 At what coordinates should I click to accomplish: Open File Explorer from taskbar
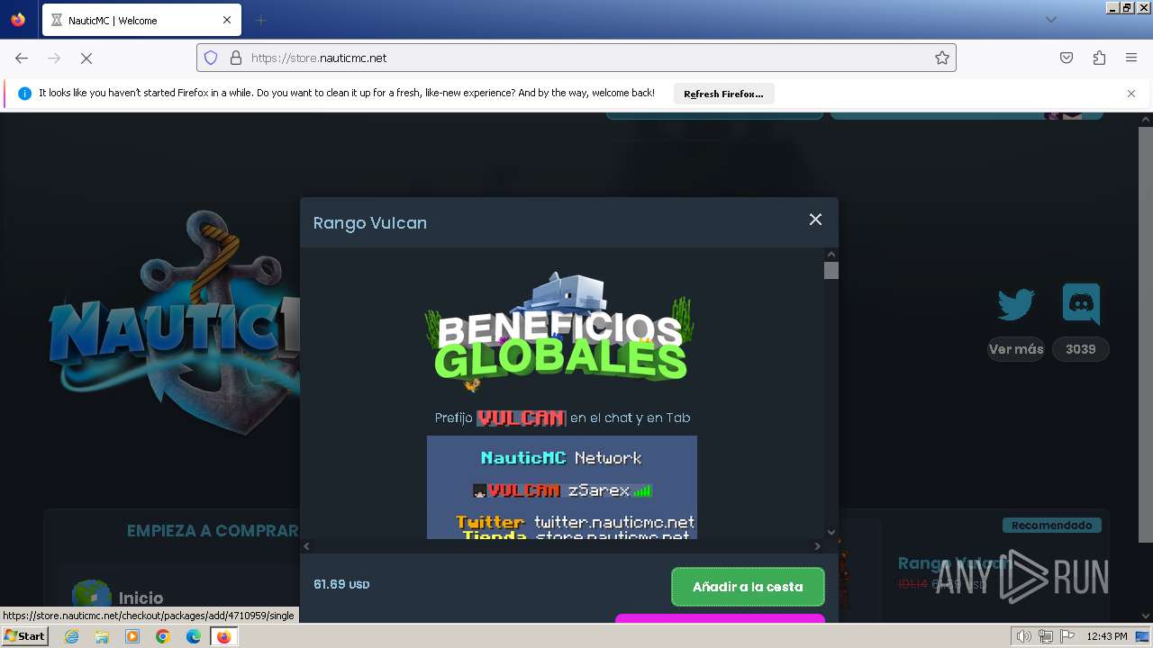coord(102,636)
